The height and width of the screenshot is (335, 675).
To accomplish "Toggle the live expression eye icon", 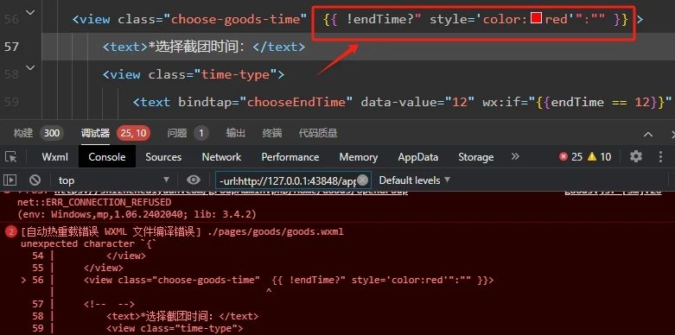I will click(x=194, y=180).
